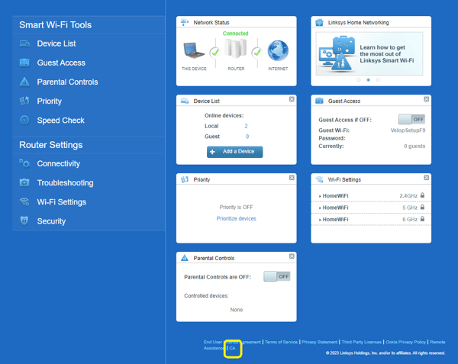Click the CA footer link
The width and height of the screenshot is (458, 364).
(232, 348)
